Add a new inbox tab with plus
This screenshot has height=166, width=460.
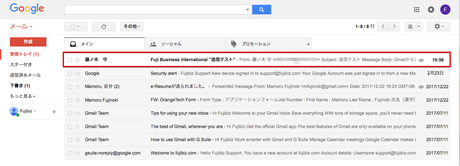click(308, 44)
